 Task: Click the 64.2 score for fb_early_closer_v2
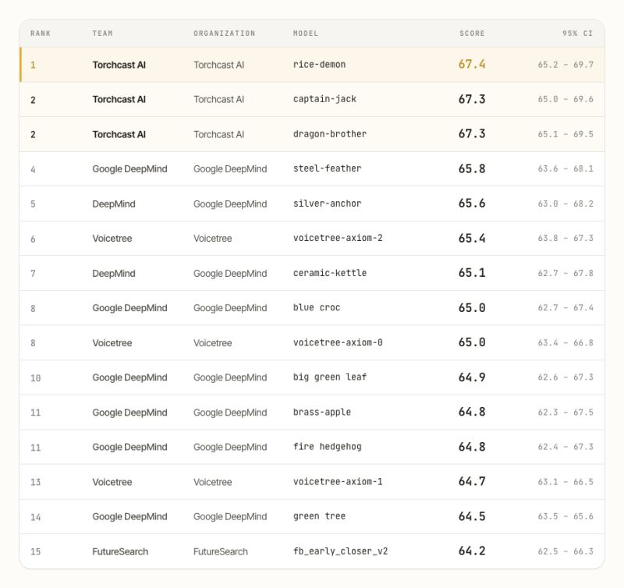point(472,551)
